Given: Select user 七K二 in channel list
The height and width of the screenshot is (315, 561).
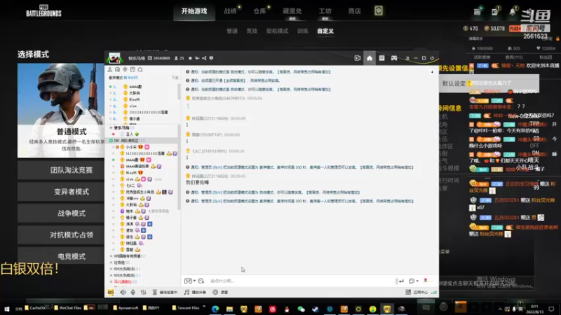Looking at the screenshot, I should pos(130,185).
